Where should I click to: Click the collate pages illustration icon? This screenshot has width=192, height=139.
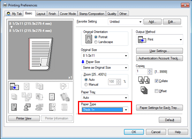point(144,80)
